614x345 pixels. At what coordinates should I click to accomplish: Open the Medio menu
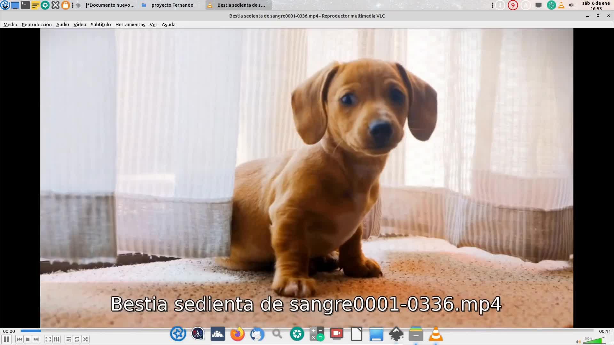click(10, 25)
